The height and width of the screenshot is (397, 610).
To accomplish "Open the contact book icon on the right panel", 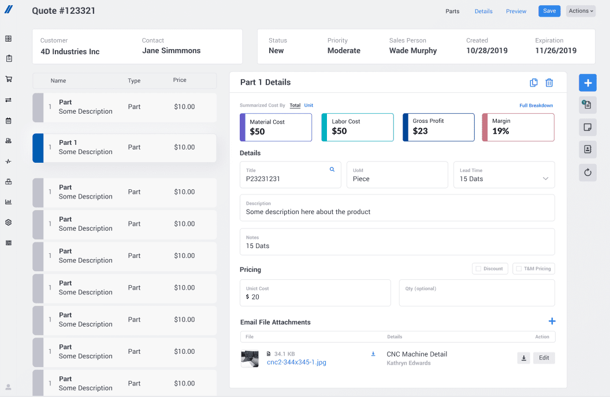I will 587,149.
